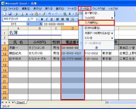Select 並べ替え from Data menu
This screenshot has height=109, width=136.
tap(96, 13)
